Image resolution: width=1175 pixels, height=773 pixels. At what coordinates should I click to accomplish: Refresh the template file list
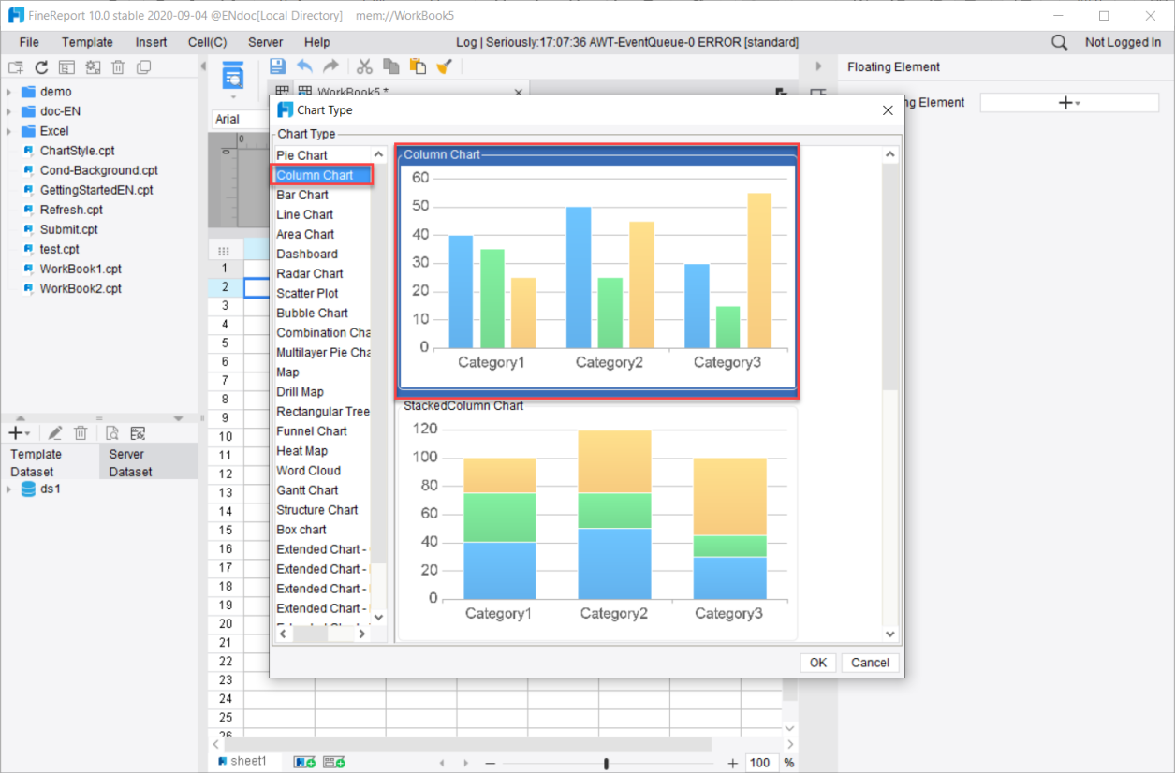[39, 66]
